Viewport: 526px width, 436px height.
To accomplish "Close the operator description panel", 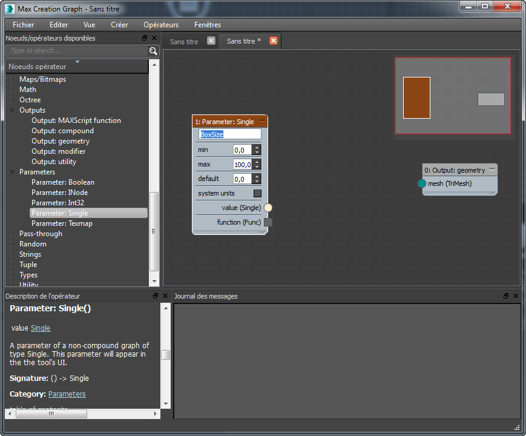I will click(x=165, y=296).
